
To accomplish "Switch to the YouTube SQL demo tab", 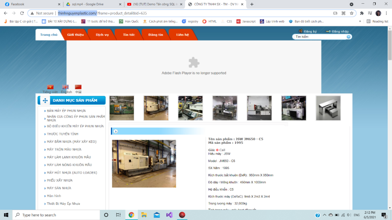I will point(154,4).
